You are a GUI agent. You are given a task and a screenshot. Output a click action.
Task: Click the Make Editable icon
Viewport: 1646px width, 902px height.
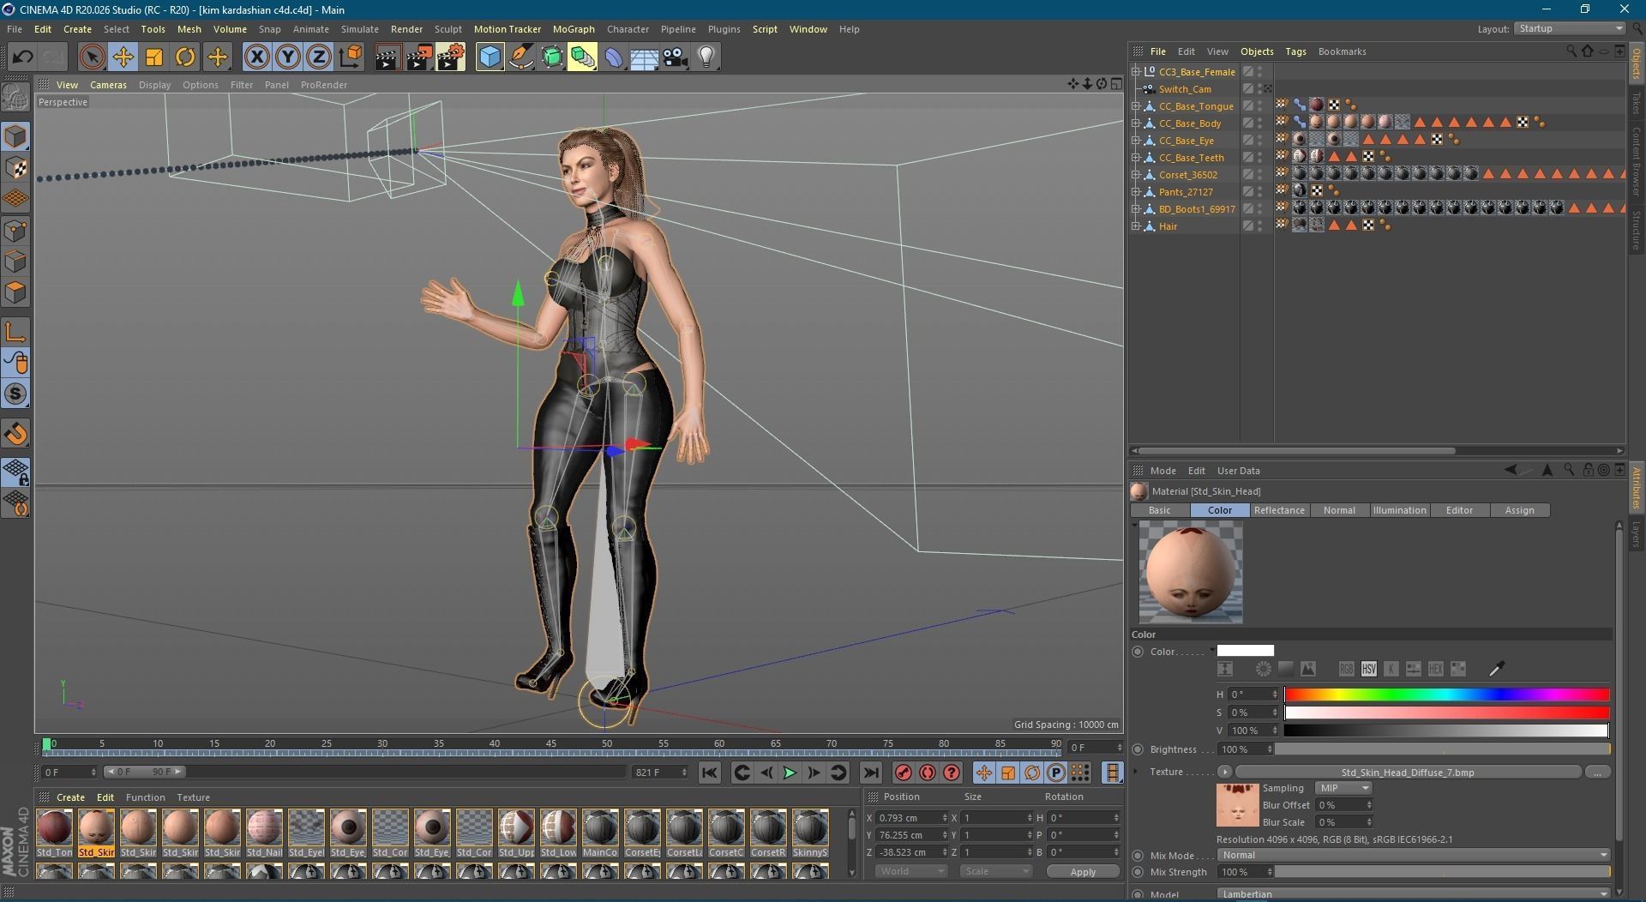click(x=15, y=98)
